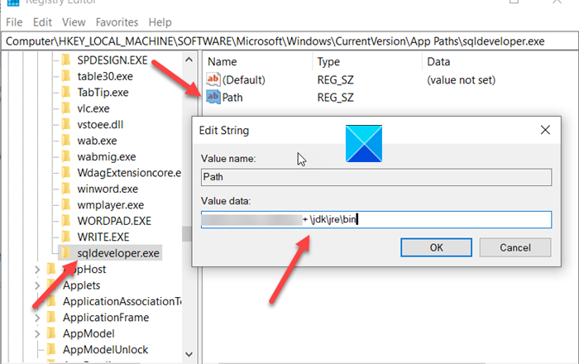The width and height of the screenshot is (579, 364).
Task: Open the Edit menu
Action: (42, 22)
